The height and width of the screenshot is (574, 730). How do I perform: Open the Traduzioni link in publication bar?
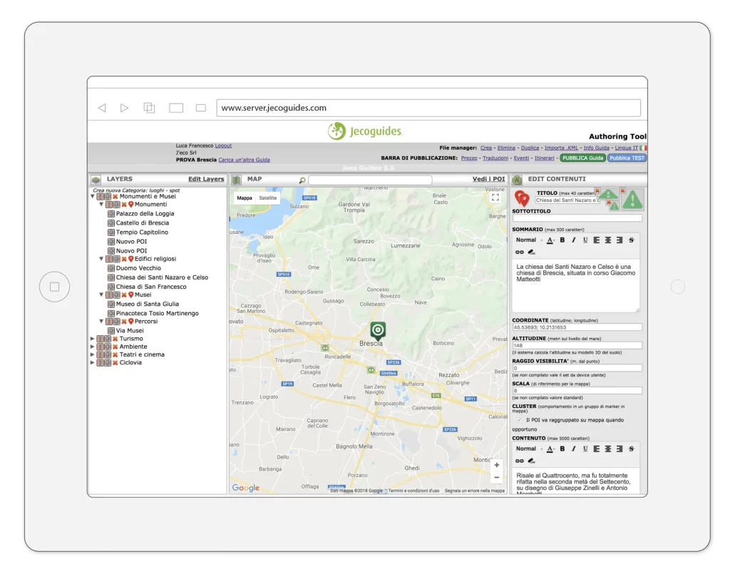(495, 158)
